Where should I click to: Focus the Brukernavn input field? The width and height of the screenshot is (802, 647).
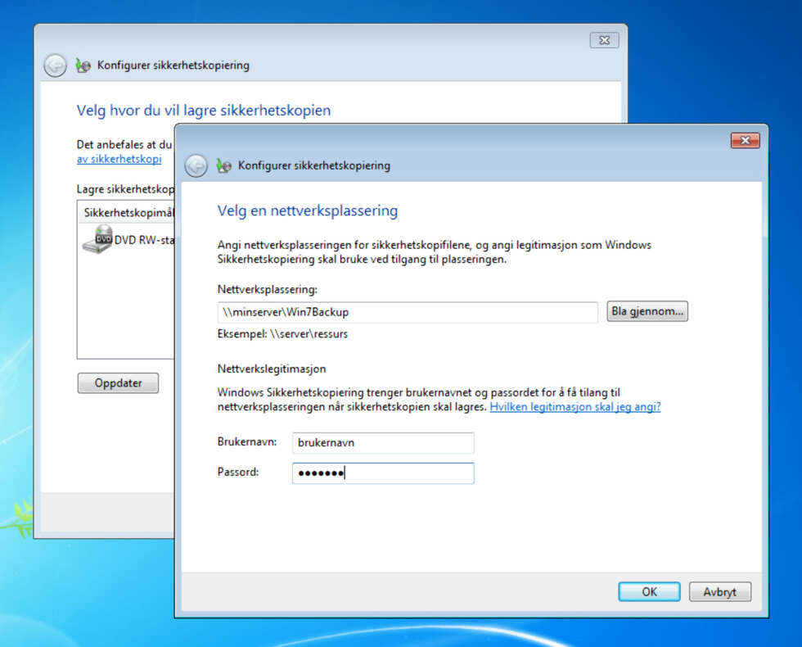coord(383,443)
